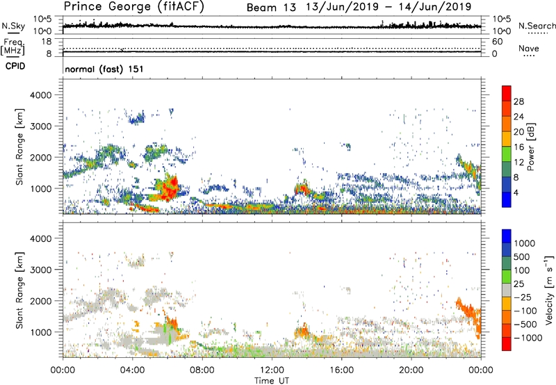Click the '1000' tick on the Velocity scale
This screenshot has width=556, height=385.
click(525, 243)
